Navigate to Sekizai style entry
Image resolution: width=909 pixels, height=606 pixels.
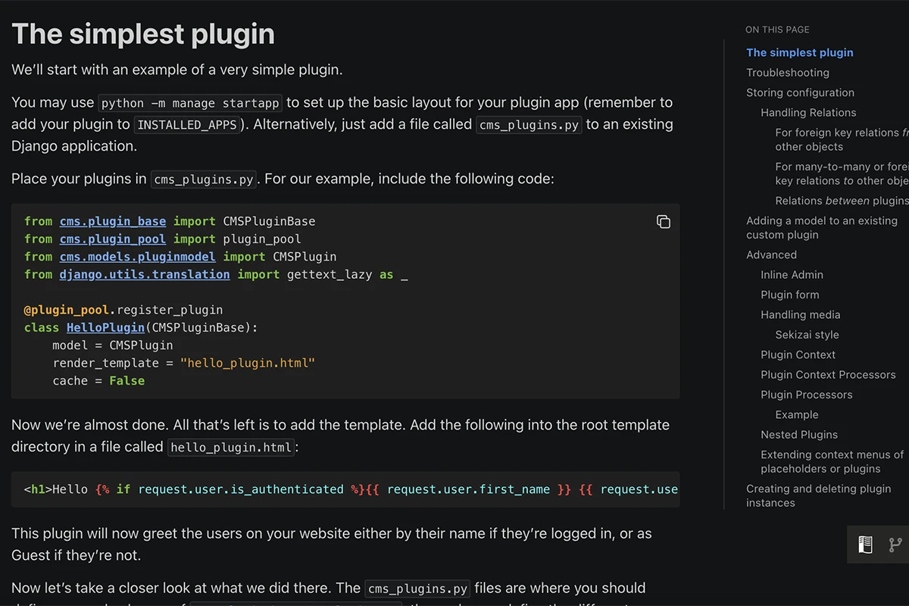(x=807, y=335)
